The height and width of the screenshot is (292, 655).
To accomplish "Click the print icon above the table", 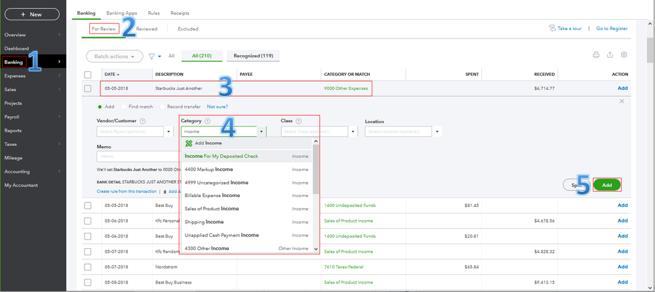I will pyautogui.click(x=596, y=55).
